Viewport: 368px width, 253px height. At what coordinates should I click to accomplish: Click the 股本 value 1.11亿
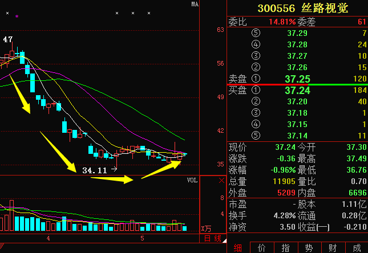point(354,204)
